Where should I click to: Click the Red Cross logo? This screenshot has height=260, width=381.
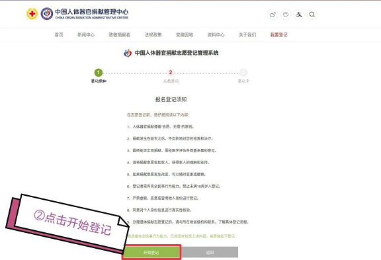coord(32,14)
